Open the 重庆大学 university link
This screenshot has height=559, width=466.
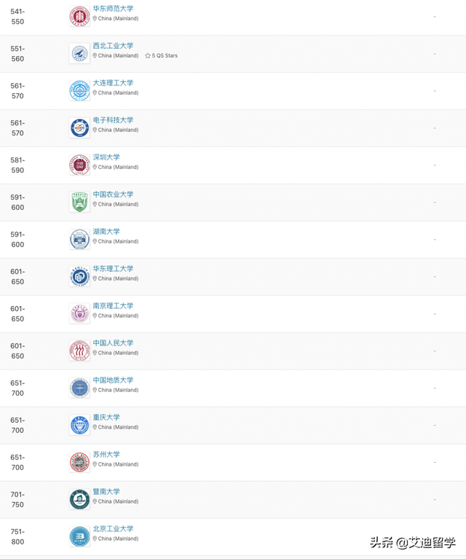pyautogui.click(x=106, y=418)
